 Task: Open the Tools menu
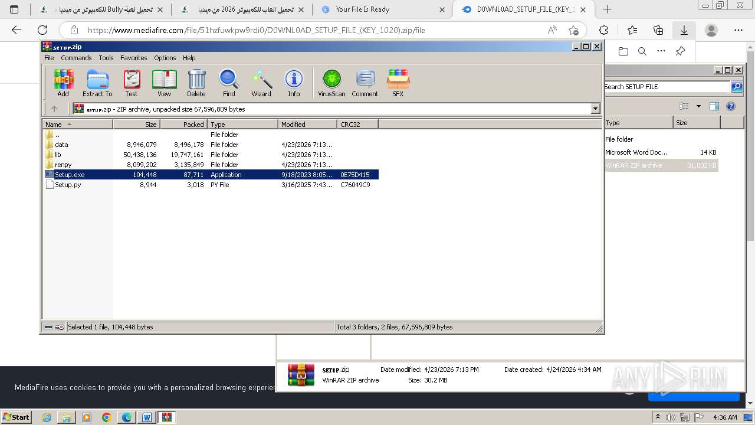(x=106, y=58)
